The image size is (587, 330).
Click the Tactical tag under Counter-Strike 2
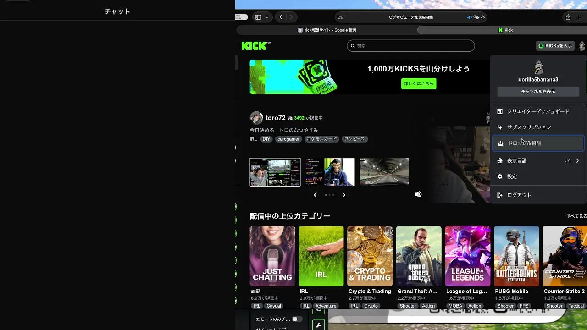pyautogui.click(x=576, y=306)
